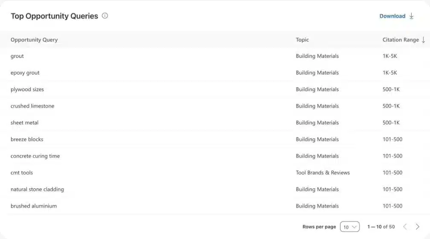Click Building Materials topic in brushed aluminium row
Image resolution: width=430 pixels, height=239 pixels.
tap(317, 206)
